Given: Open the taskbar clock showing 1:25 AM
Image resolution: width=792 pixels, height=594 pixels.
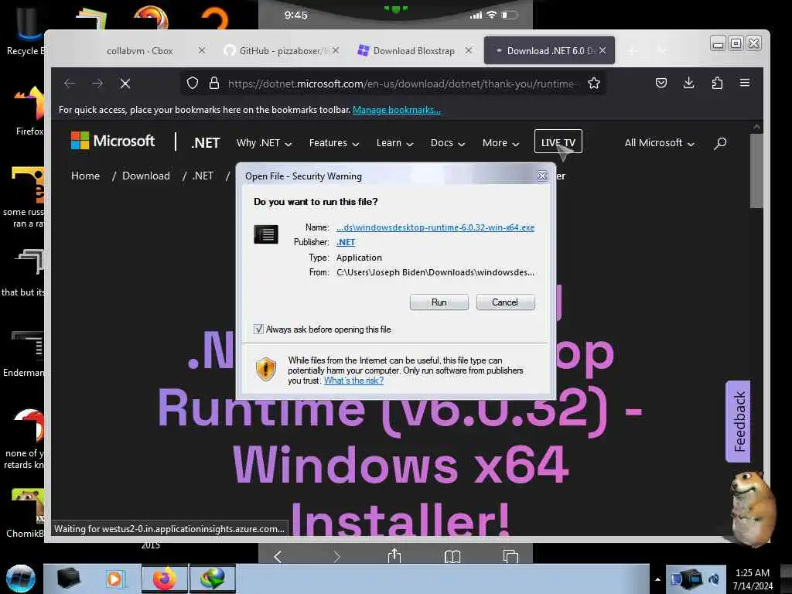Looking at the screenshot, I should (753, 579).
